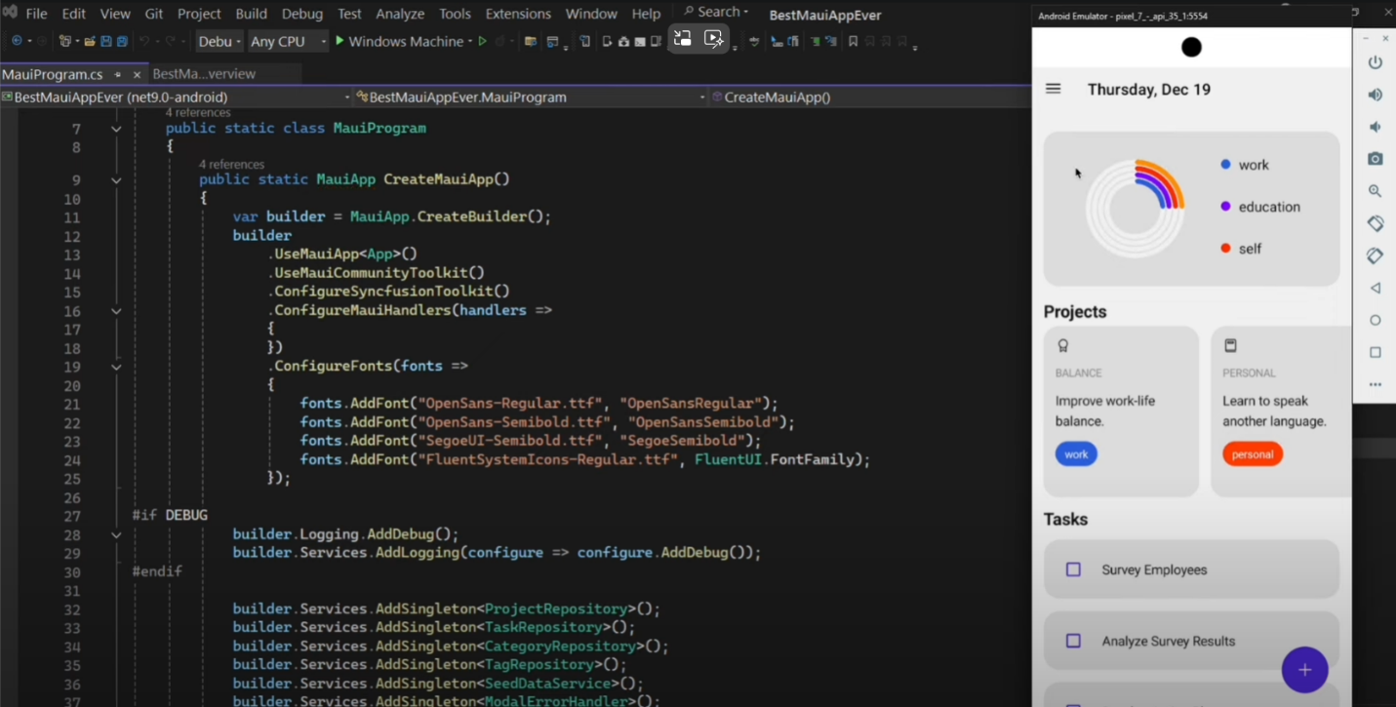Image resolution: width=1396 pixels, height=707 pixels.
Task: Click the green Start debugging play arrow
Action: (x=339, y=41)
